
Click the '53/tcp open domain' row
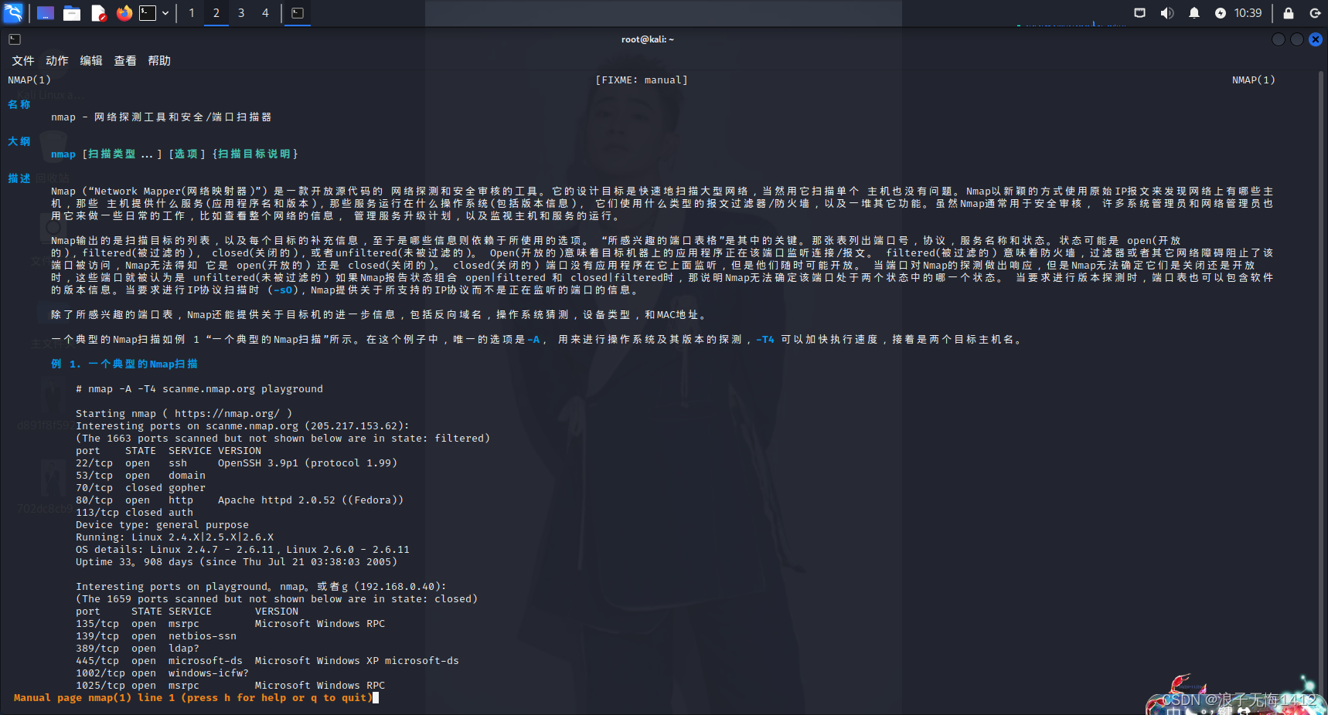pyautogui.click(x=141, y=475)
